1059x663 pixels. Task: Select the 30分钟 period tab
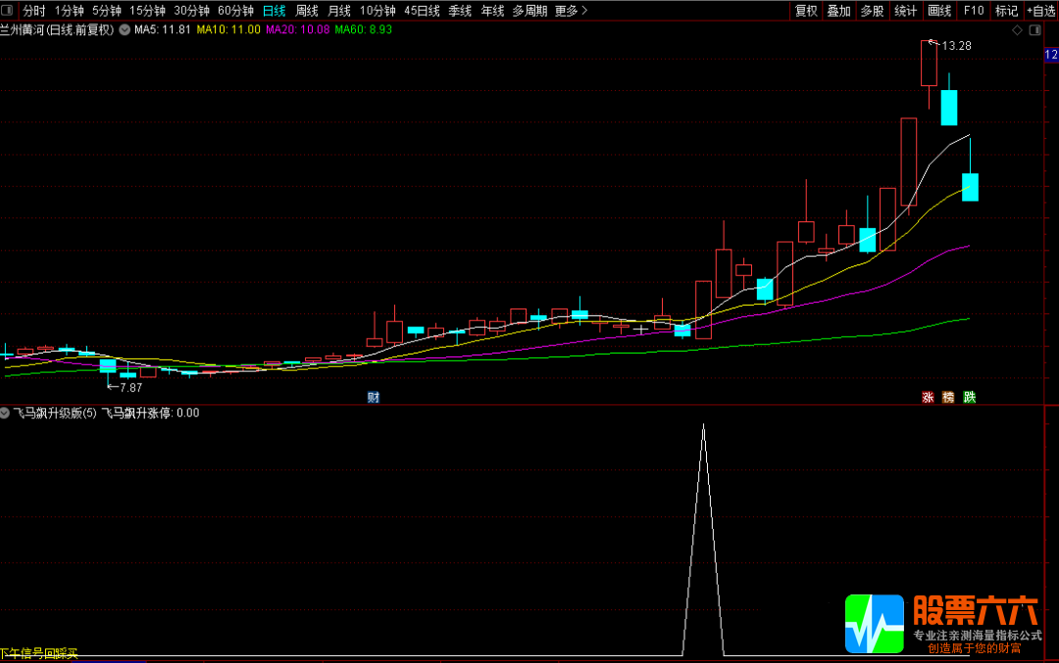coord(192,11)
